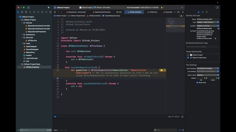
Task: Toggle the debug area button in status bar
Action: (182, 117)
